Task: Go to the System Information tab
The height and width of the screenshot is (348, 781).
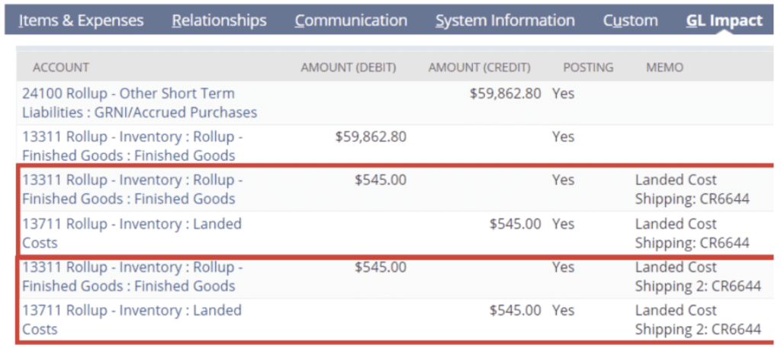Action: [505, 21]
